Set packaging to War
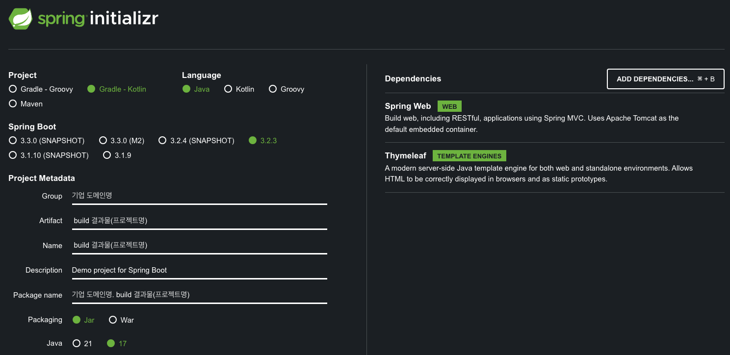The image size is (730, 355). (122, 320)
